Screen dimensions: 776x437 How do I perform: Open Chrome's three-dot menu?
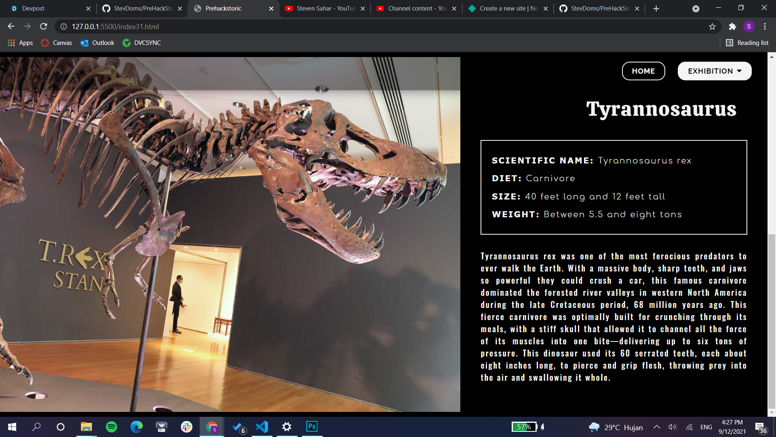point(765,27)
